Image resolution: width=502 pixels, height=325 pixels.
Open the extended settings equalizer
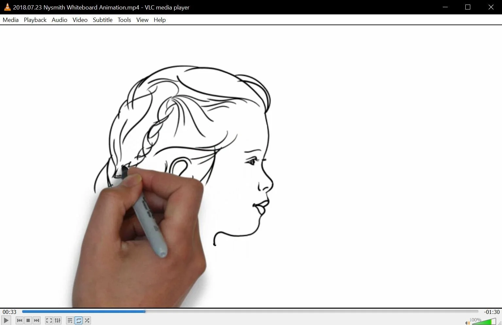pyautogui.click(x=58, y=320)
